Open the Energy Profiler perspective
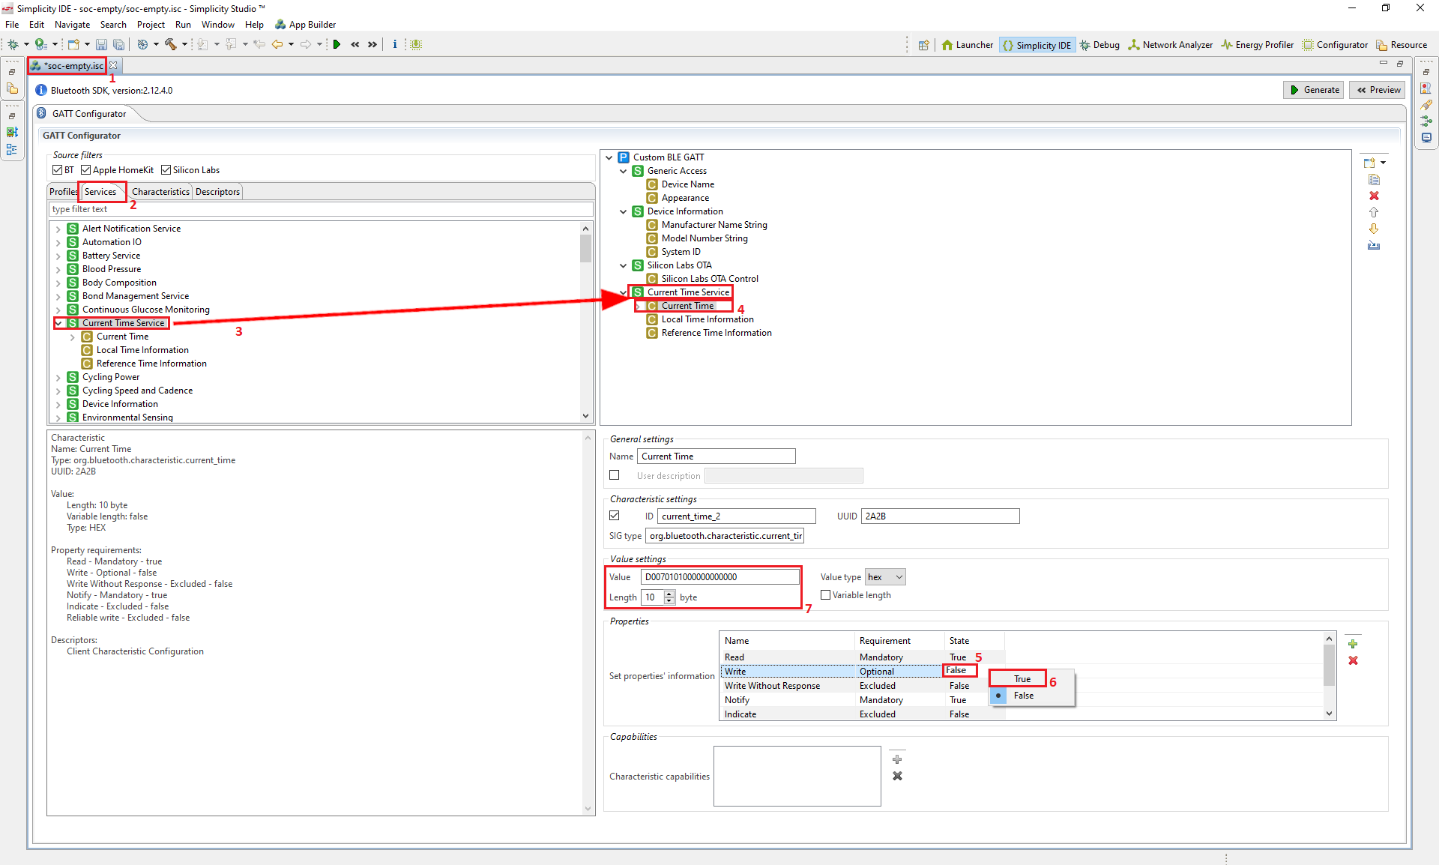The height and width of the screenshot is (865, 1439). (1258, 45)
